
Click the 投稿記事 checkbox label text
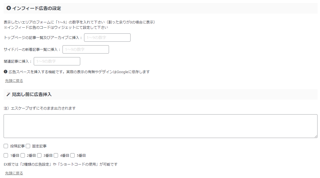(17, 146)
